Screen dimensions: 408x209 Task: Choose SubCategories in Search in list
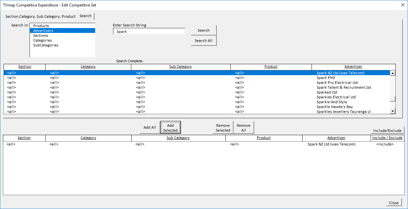[62, 45]
